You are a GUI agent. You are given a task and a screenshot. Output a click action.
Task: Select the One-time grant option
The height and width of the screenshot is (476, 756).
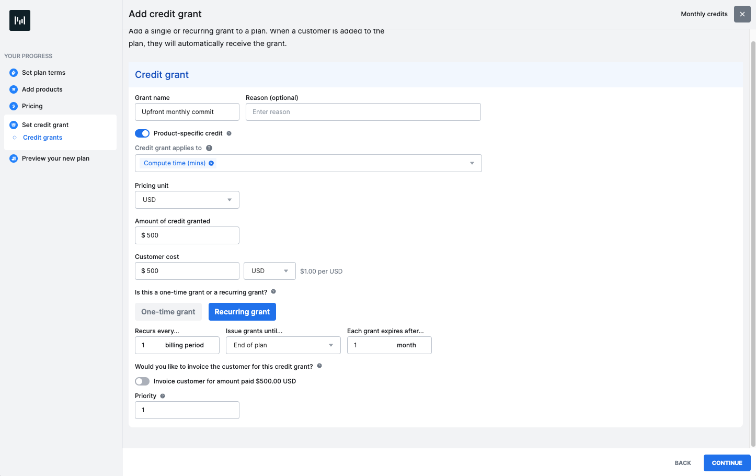click(x=168, y=312)
